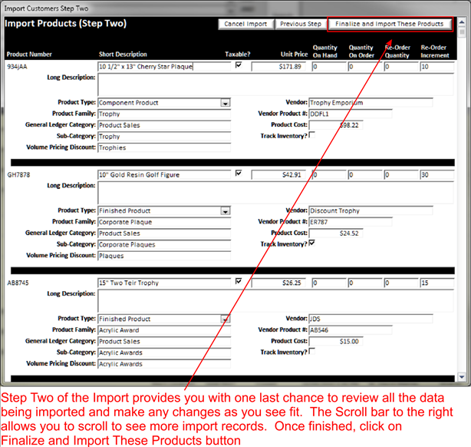Edit short description 10" Gold Resin Golf Figure
This screenshot has height=447, width=471.
point(164,175)
